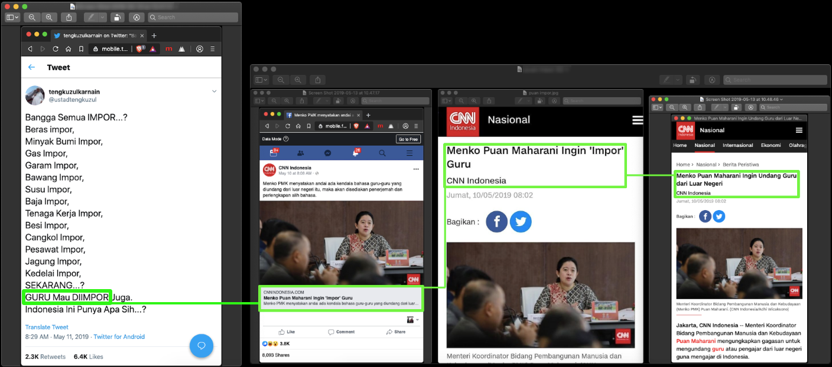Click 2.3K Retweets count

(45, 356)
